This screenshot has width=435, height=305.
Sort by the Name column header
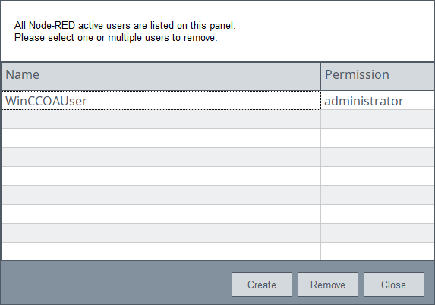(161, 76)
